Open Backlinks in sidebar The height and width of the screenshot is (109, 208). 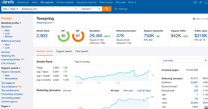[6, 27]
